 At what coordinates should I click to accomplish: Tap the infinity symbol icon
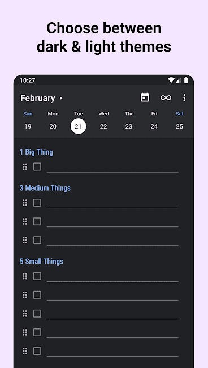coord(166,97)
